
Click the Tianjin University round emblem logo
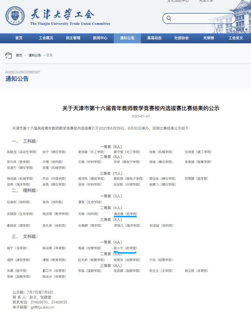[15, 15]
